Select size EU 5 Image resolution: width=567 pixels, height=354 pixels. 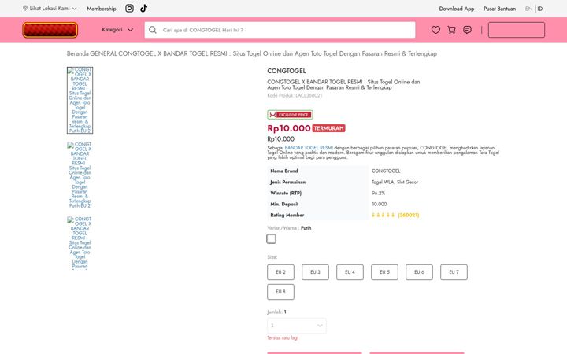[384, 272]
